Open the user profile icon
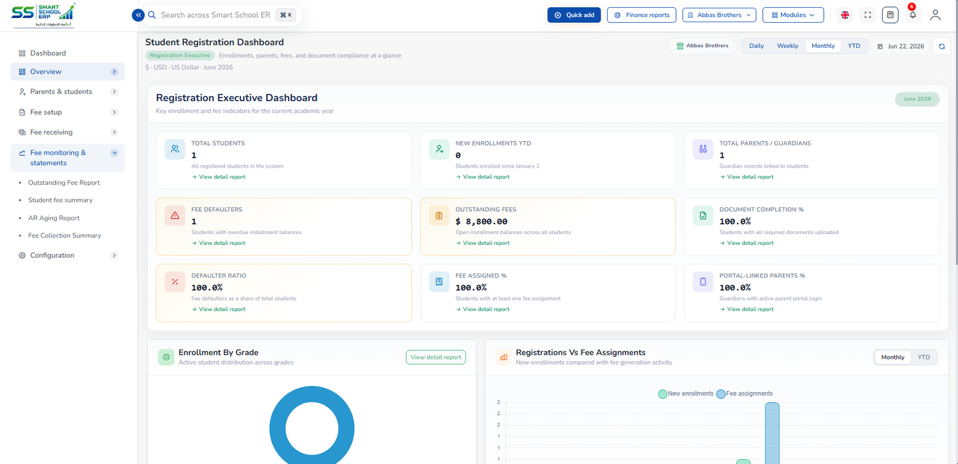 pos(935,15)
